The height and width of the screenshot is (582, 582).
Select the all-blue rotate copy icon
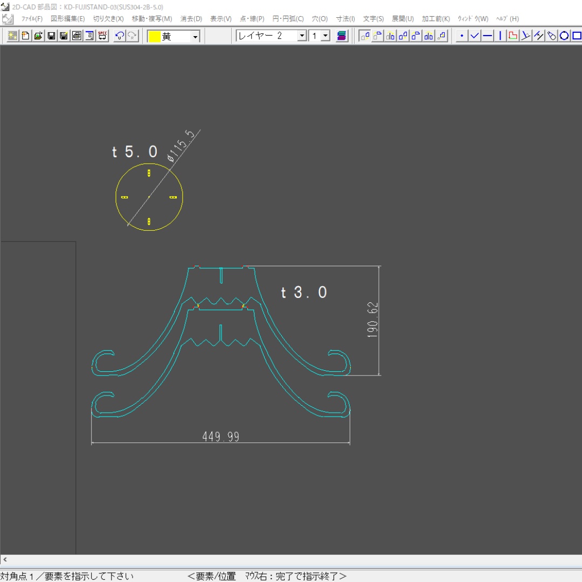tap(415, 36)
